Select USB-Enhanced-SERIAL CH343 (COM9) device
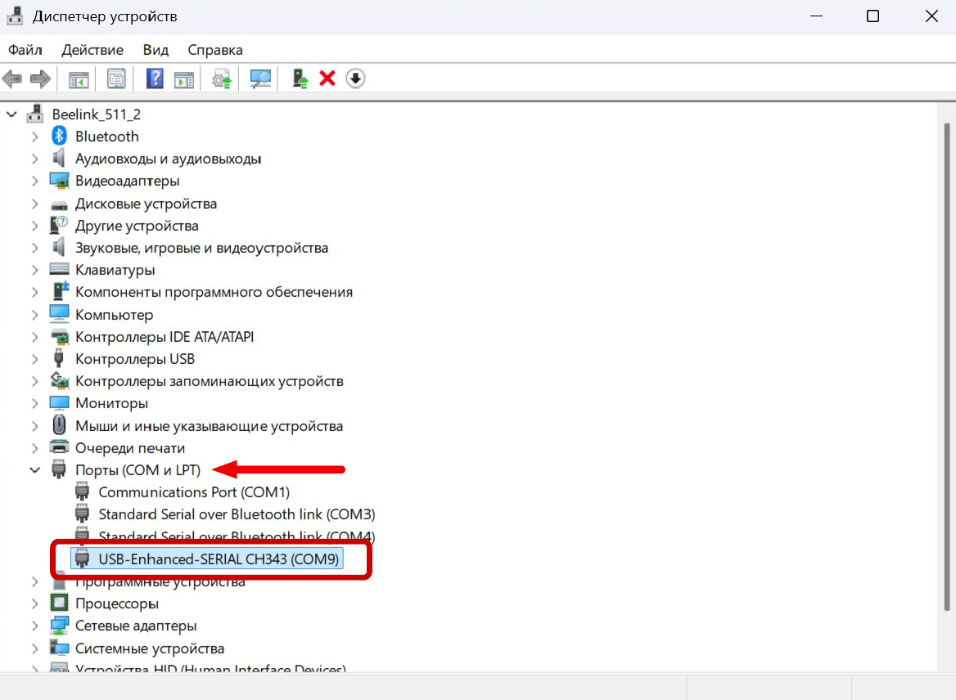The height and width of the screenshot is (700, 956). (207, 559)
